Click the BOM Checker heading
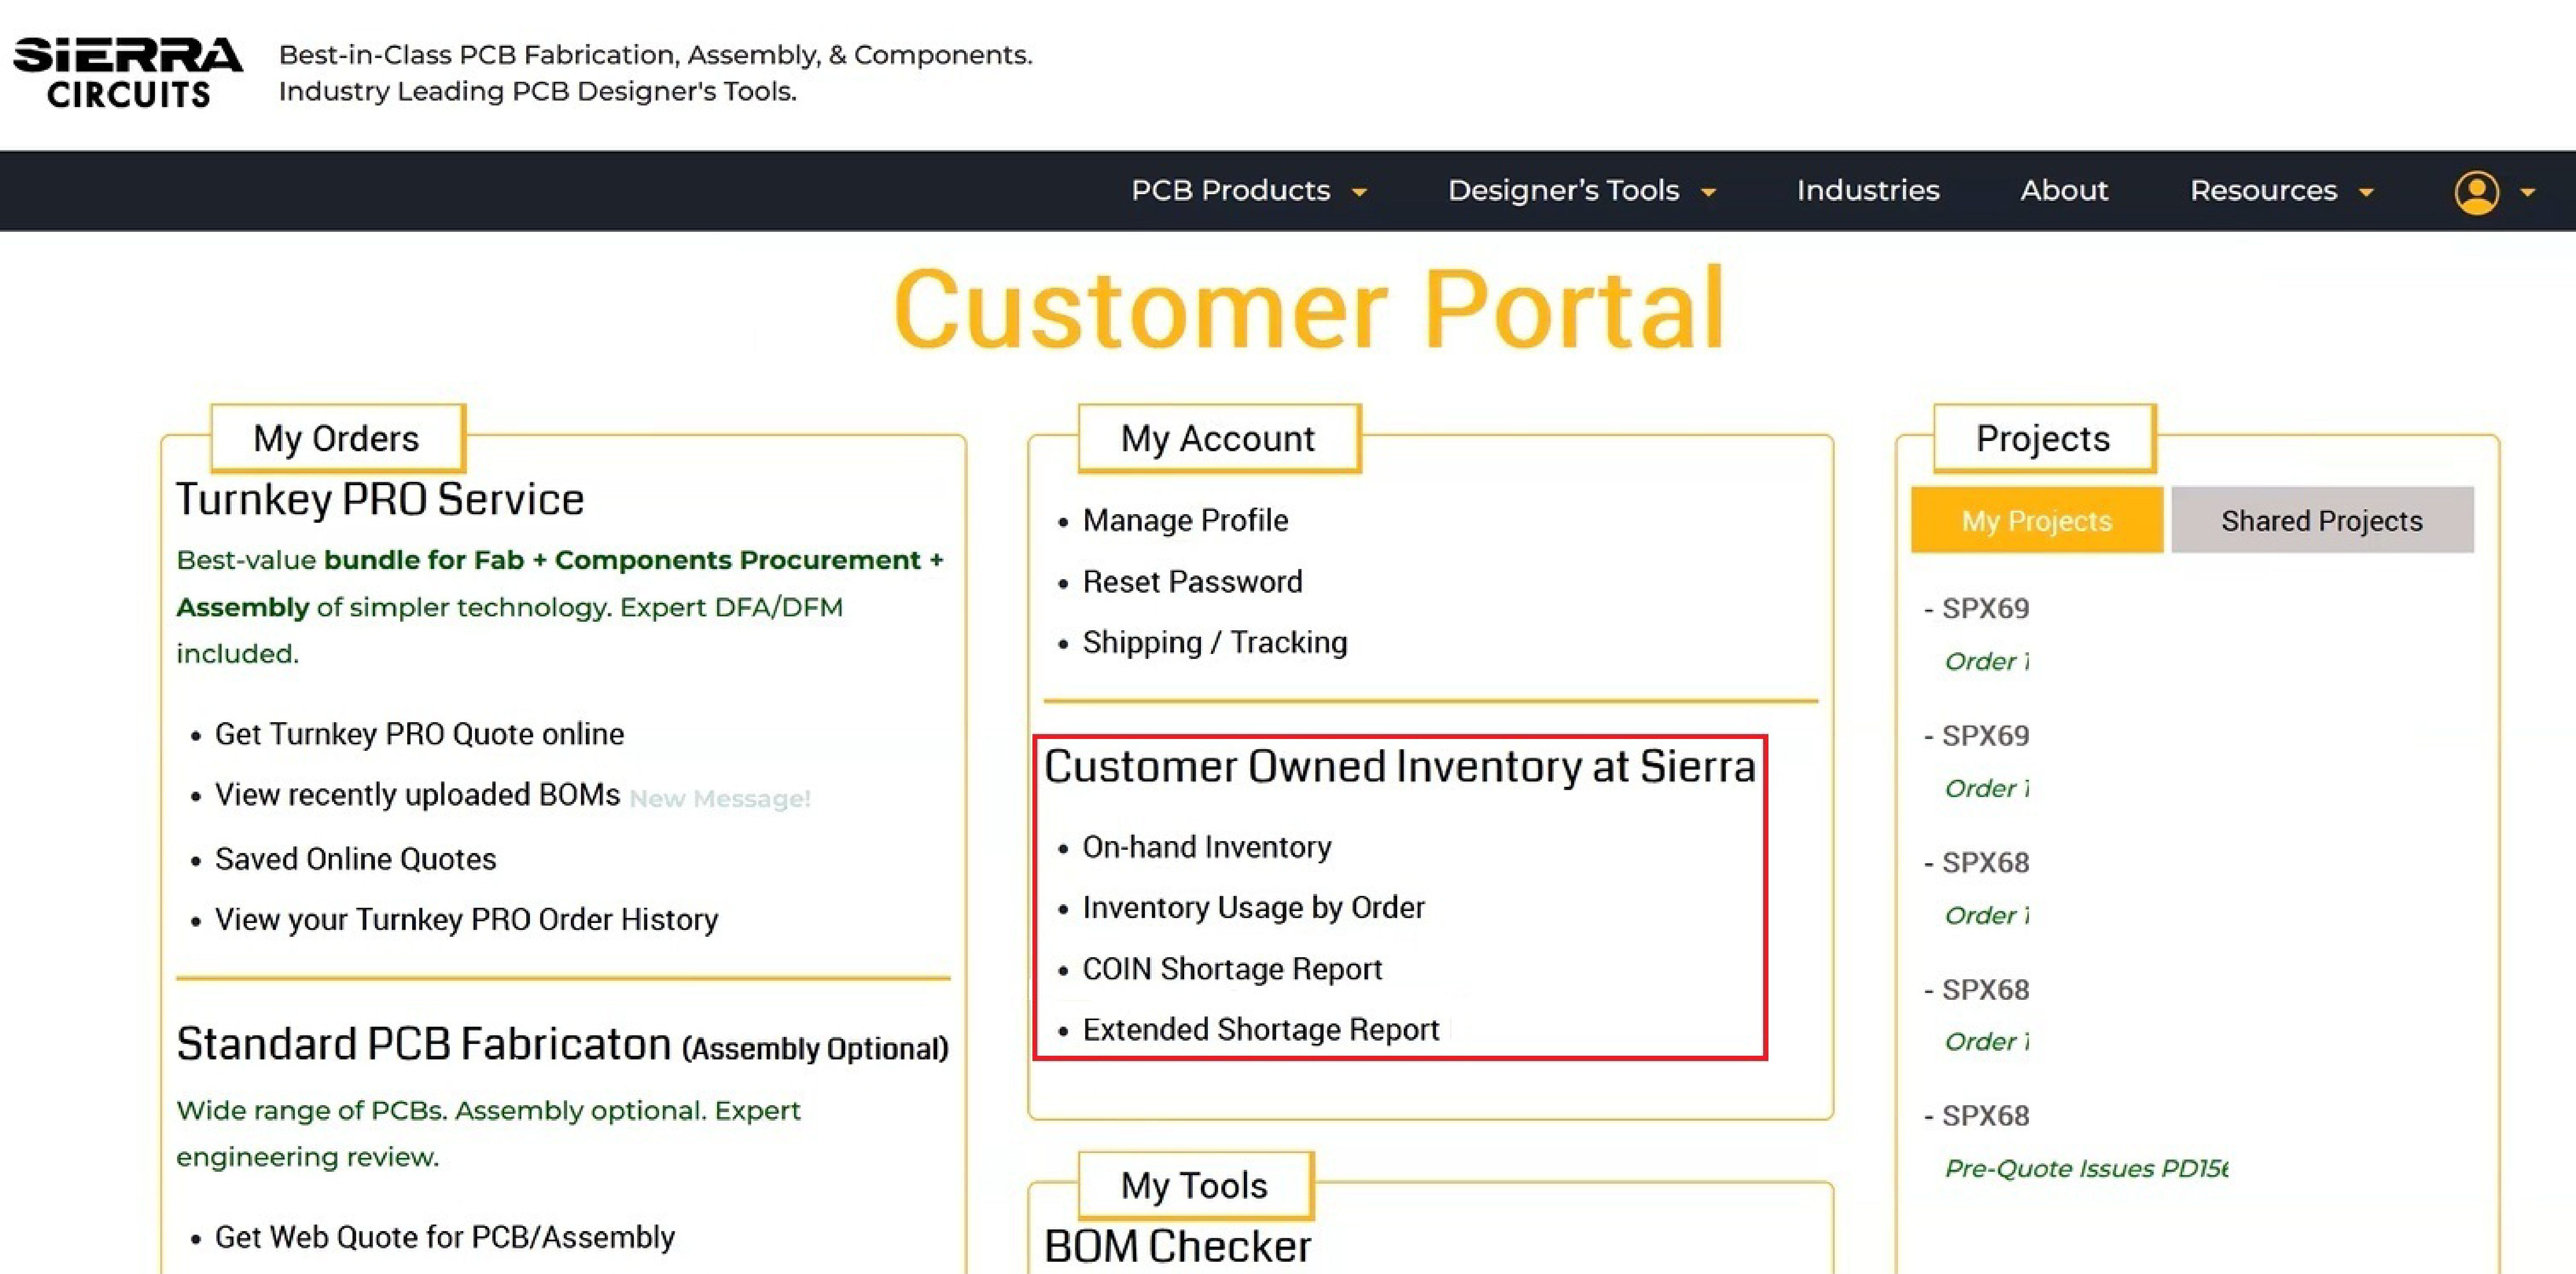The image size is (2576, 1274). [x=1177, y=1246]
